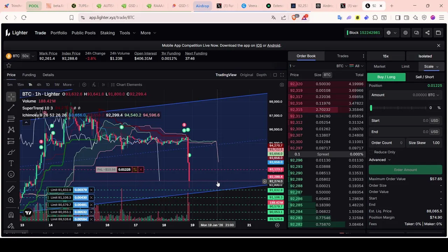Screen dimensions: 448x252
Task: Take a chart snapshot with camera icon
Action: point(282,85)
